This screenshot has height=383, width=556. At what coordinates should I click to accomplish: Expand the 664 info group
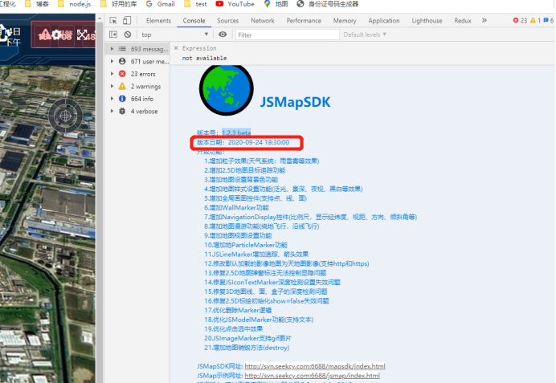pos(112,99)
